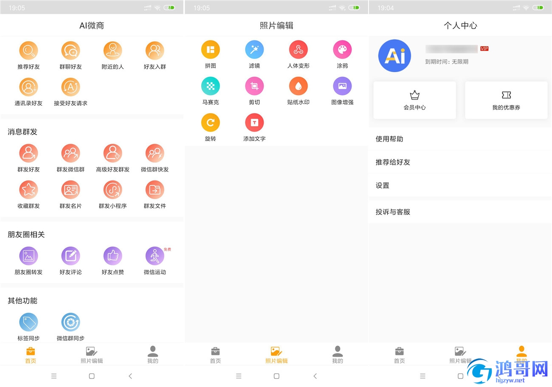
Task: Select 微信群快发 icon
Action: [x=155, y=153]
